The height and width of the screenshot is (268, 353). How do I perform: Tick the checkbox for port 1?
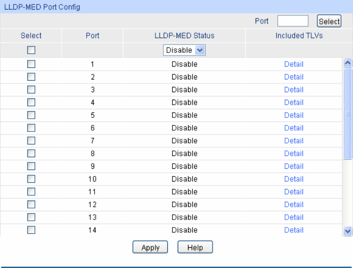tap(31, 64)
